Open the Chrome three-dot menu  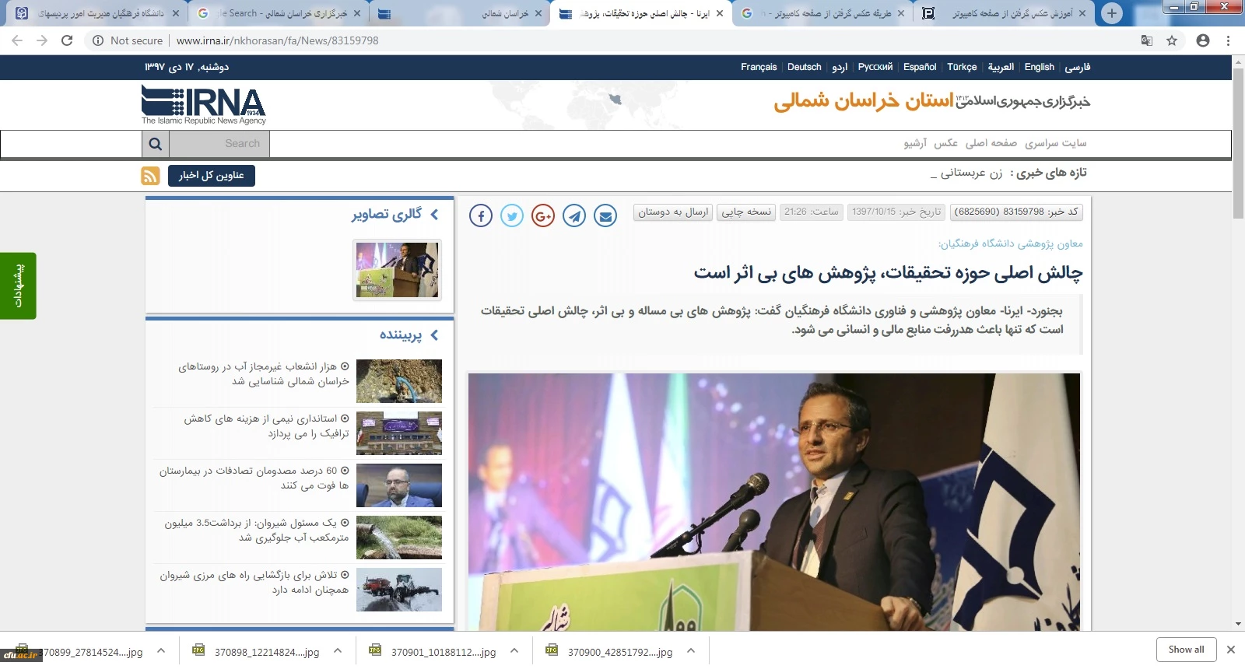point(1229,40)
